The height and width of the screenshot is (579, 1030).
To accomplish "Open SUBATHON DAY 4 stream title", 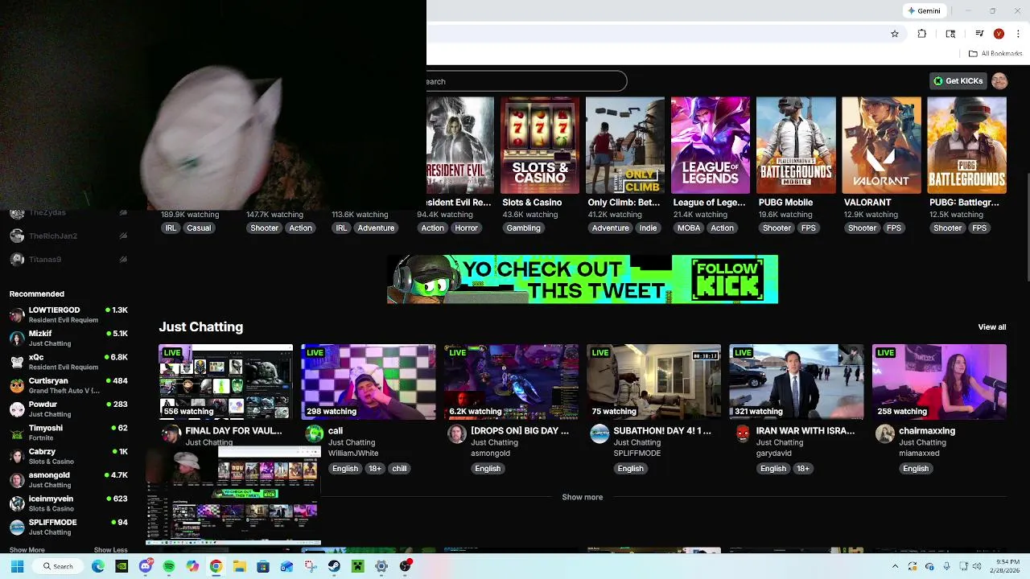I will click(662, 431).
